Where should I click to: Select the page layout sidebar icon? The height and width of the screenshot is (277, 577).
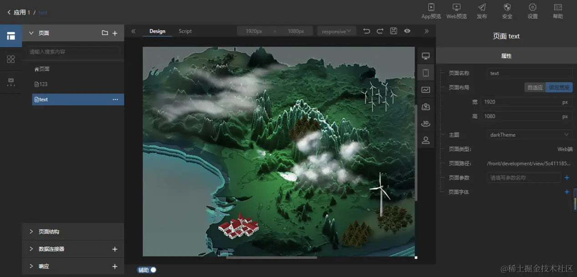[11, 36]
